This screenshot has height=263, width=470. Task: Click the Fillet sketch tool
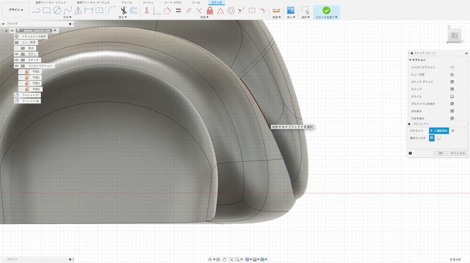112,10
